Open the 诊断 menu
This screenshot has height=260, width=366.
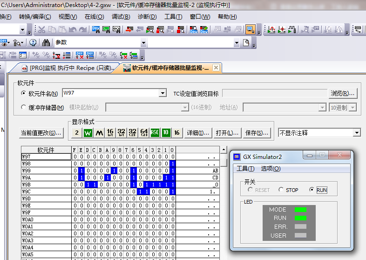pyautogui.click(x=147, y=17)
